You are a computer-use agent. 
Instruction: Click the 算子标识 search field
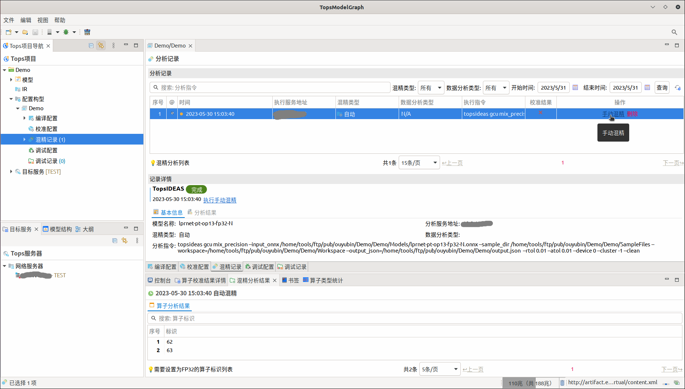point(415,318)
